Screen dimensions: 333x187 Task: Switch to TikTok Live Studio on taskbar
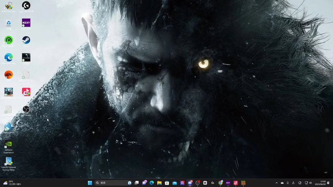point(236,183)
